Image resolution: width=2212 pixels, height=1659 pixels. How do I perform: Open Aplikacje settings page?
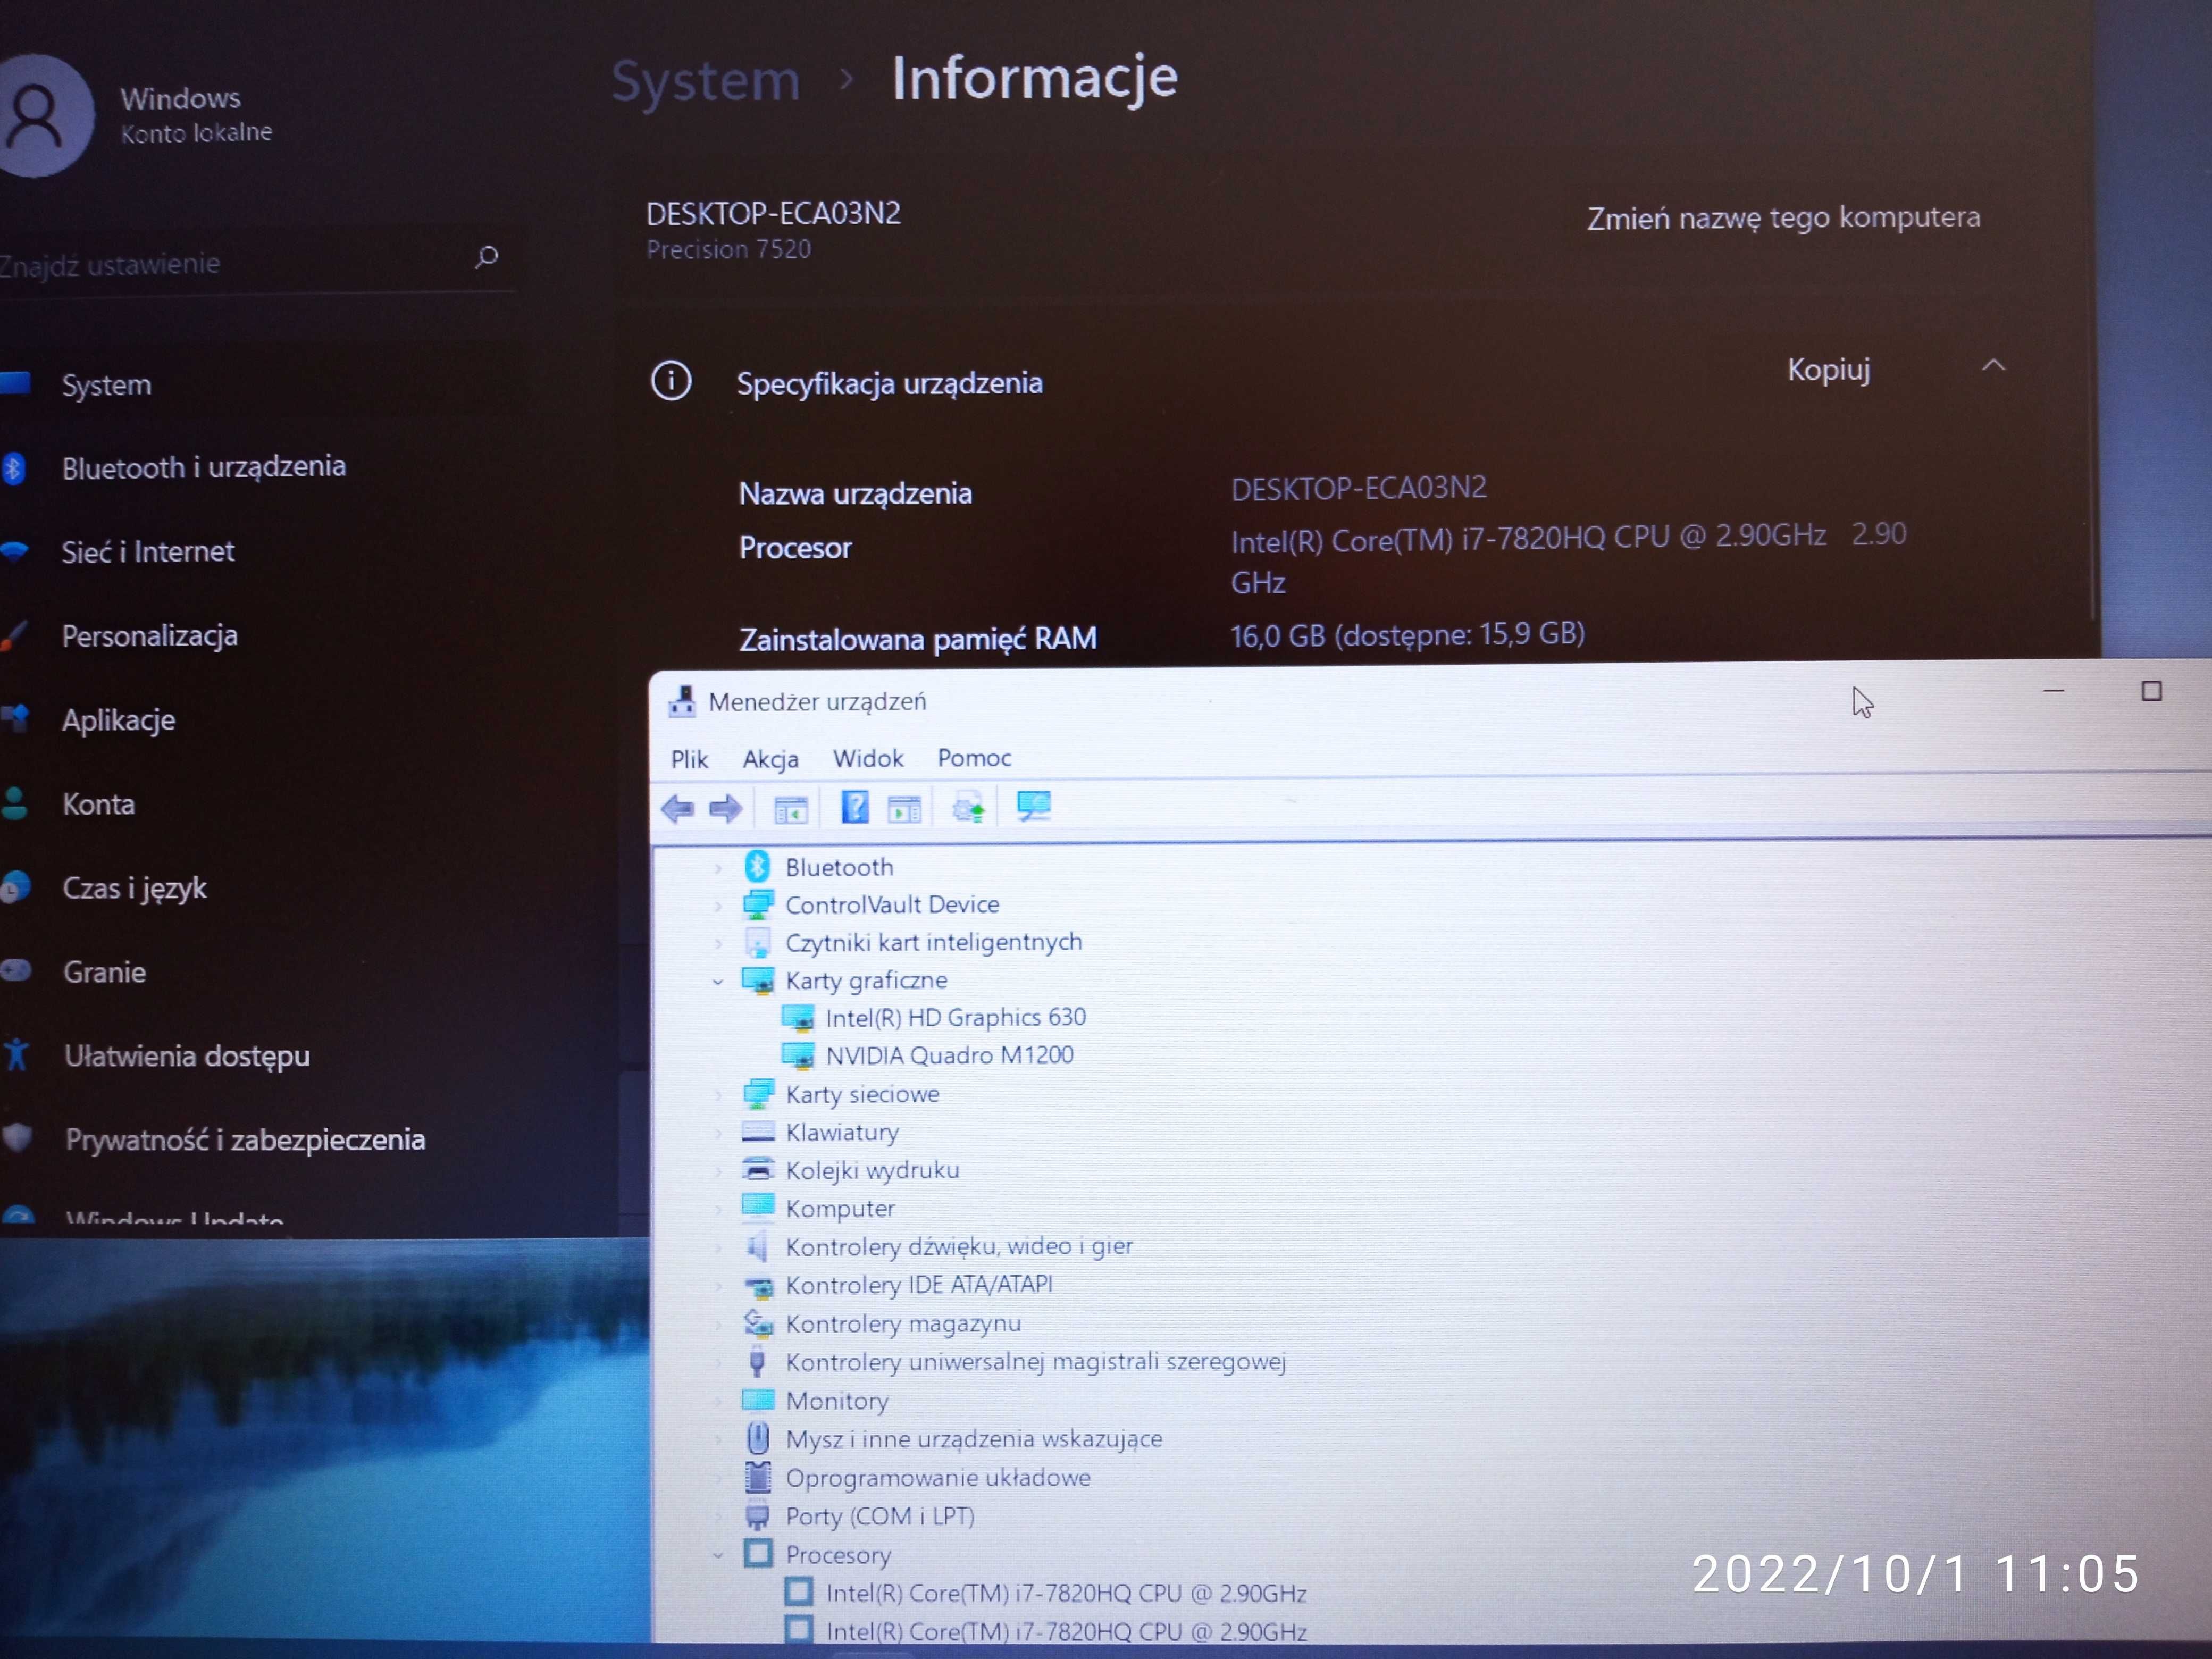click(x=118, y=720)
